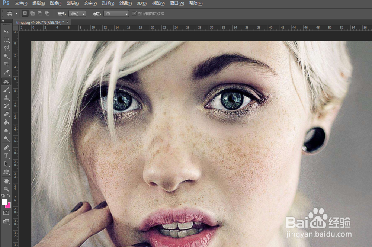The image size is (372, 247).
Task: Open the 文件(F) menu
Action: pyautogui.click(x=21, y=3)
